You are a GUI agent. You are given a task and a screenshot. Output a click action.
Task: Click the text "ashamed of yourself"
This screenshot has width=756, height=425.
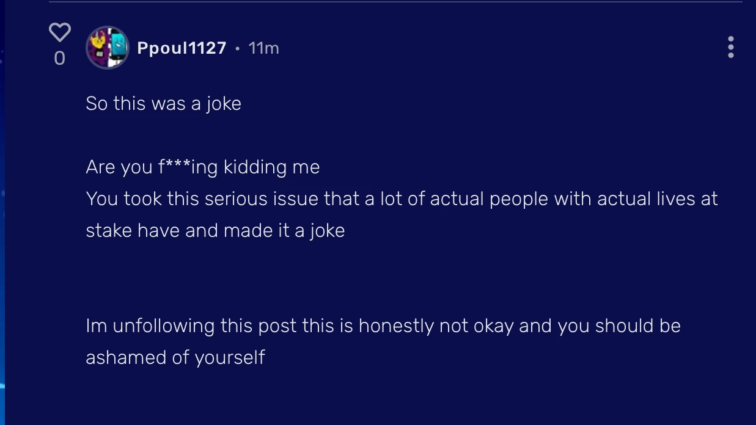[x=175, y=357]
